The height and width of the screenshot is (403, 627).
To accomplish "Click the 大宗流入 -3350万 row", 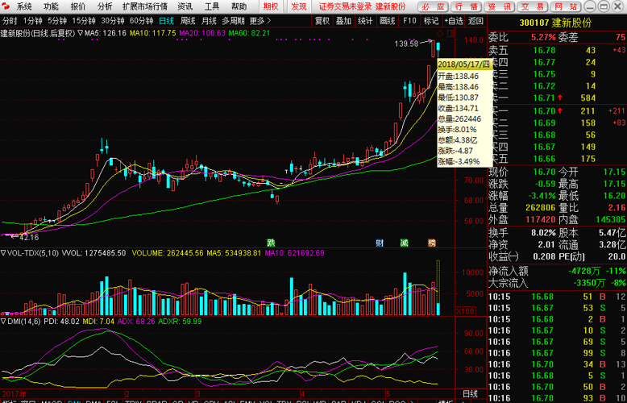I will click(557, 284).
